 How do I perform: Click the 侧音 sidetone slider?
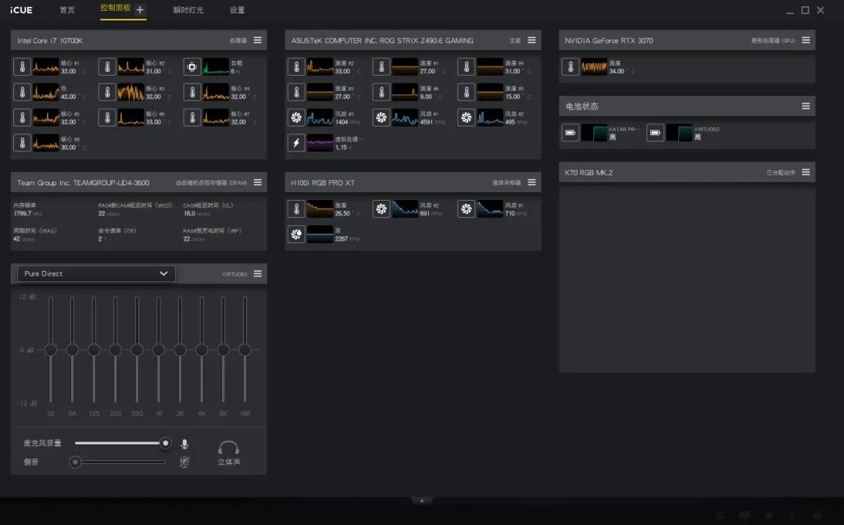(x=117, y=462)
